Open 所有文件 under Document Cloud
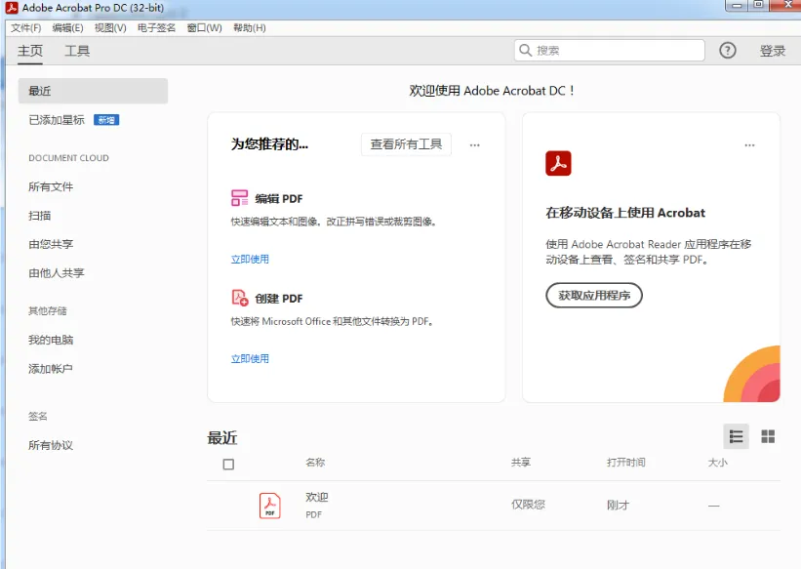 pyautogui.click(x=51, y=187)
